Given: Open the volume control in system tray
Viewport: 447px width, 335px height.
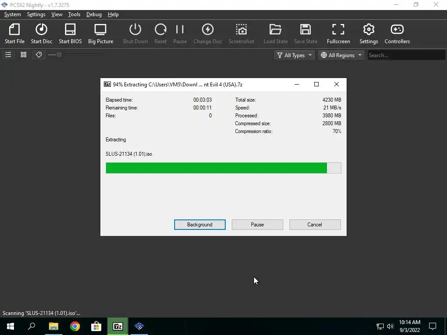Looking at the screenshot, I should point(390,326).
